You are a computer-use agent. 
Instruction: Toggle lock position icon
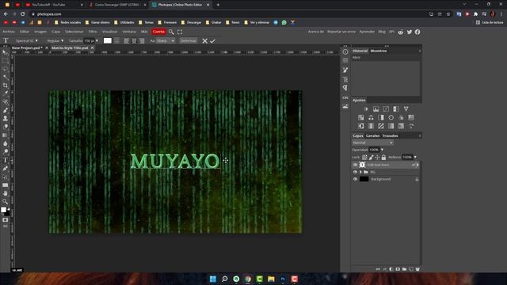click(x=377, y=158)
